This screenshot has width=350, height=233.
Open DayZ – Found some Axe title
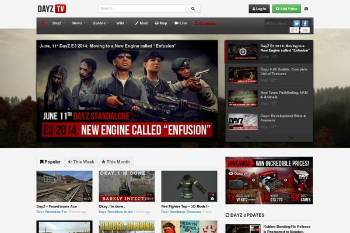point(57,206)
